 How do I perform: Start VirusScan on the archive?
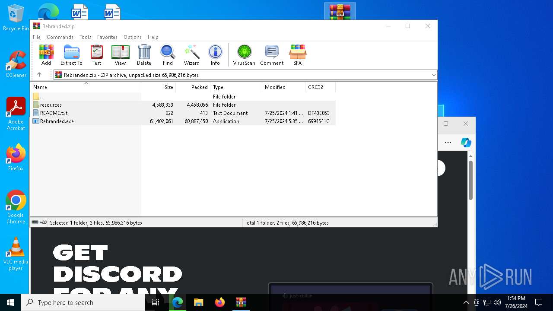[x=244, y=55]
